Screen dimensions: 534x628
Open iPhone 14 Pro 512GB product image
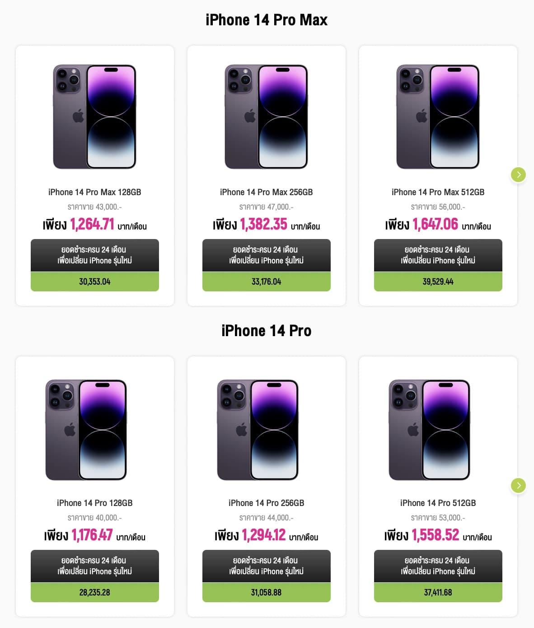coord(429,430)
